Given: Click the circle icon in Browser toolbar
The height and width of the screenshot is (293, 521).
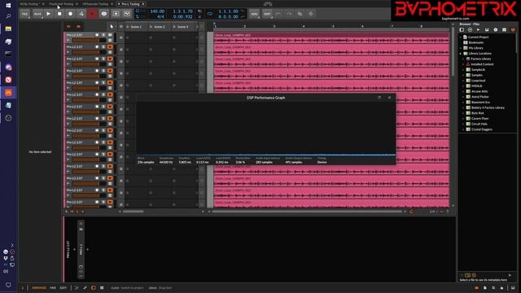Looking at the screenshot, I should point(471,30).
